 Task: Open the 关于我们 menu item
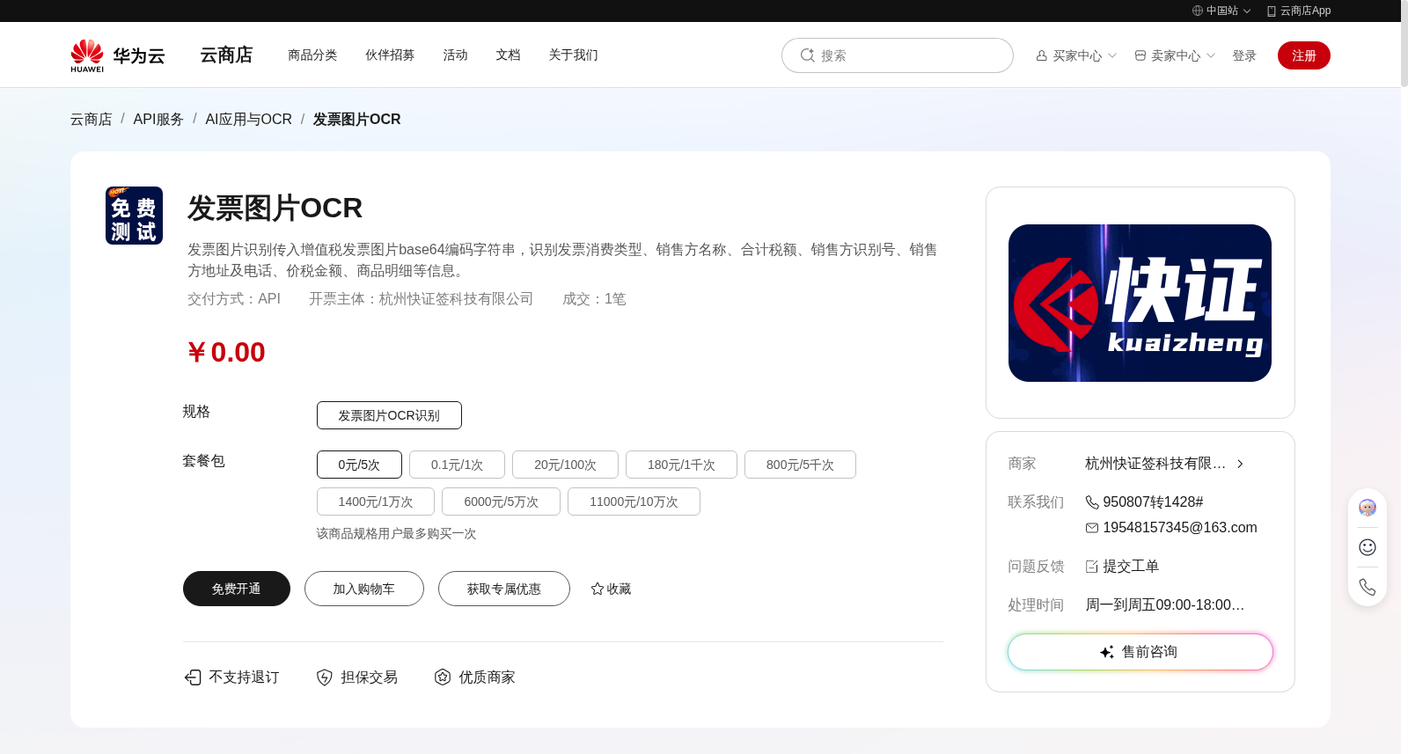tap(573, 55)
